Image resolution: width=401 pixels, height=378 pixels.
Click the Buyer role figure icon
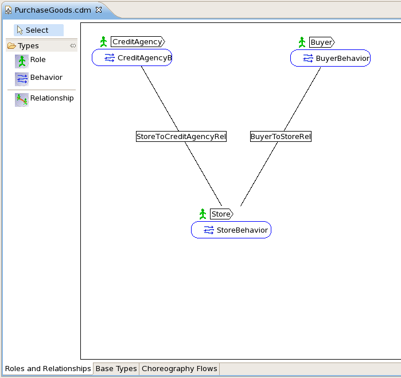point(302,43)
